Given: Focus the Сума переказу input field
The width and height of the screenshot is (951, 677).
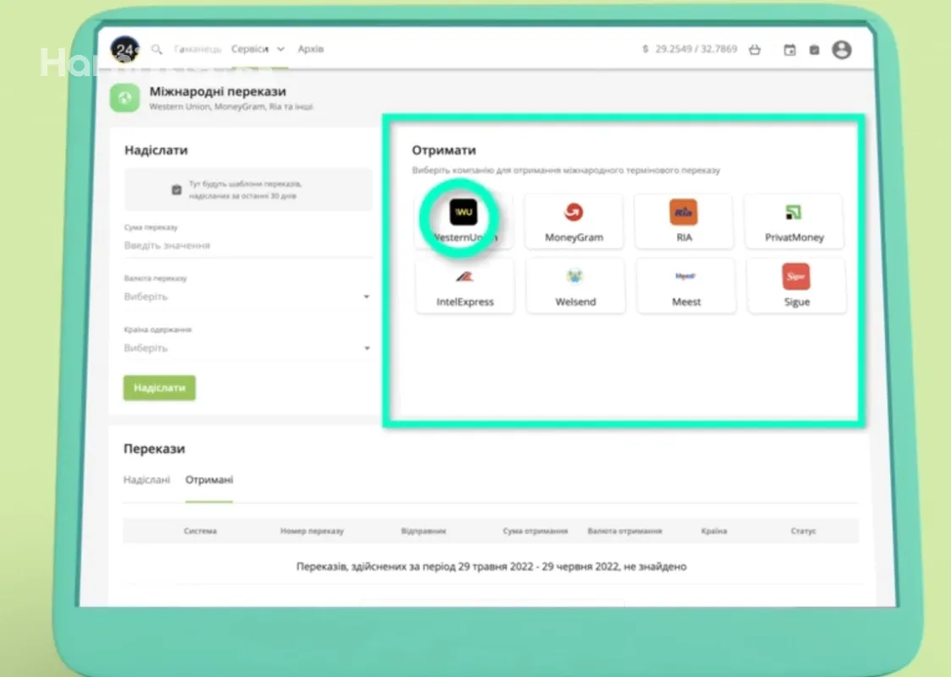Looking at the screenshot, I should [247, 245].
